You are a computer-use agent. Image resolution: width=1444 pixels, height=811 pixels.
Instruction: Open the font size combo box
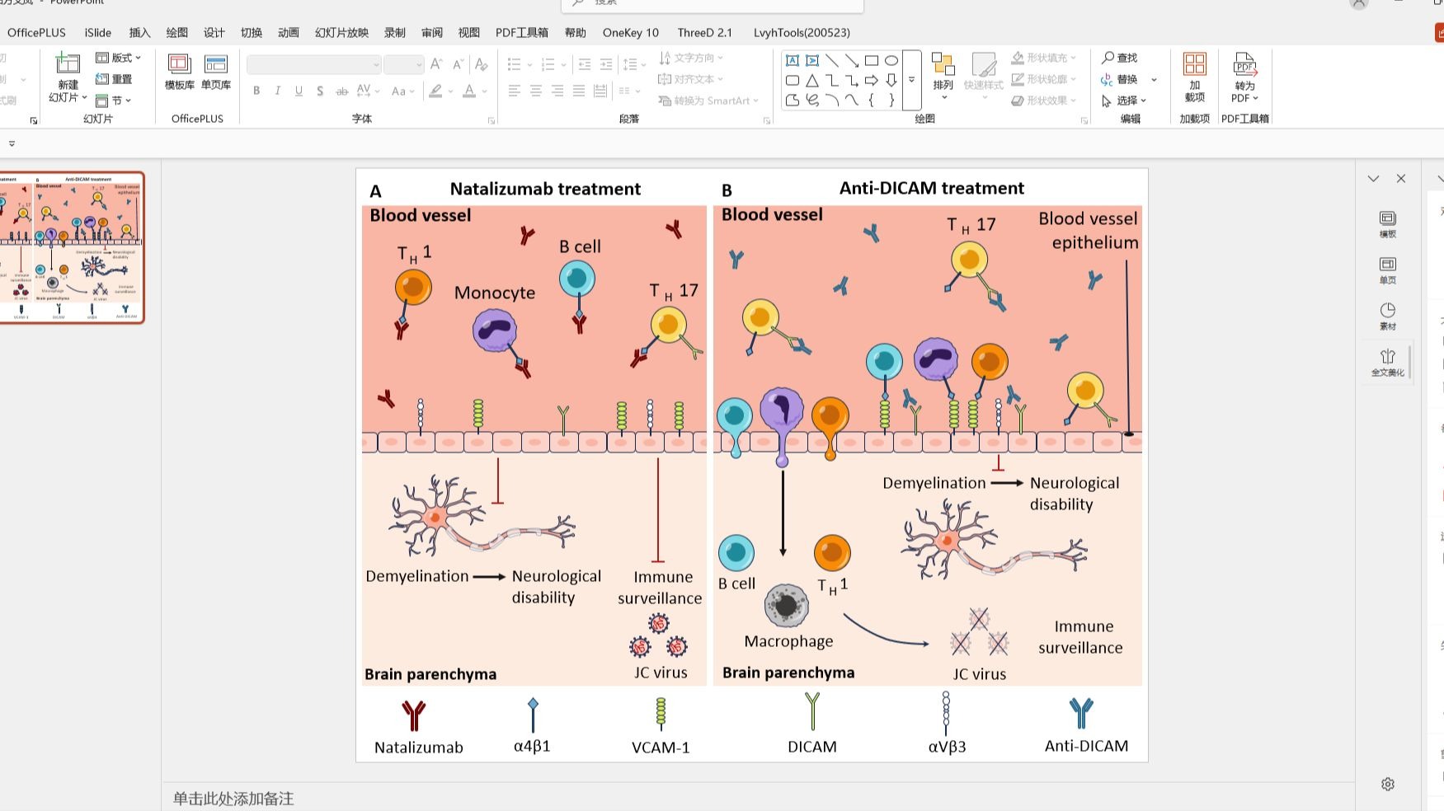coord(403,64)
